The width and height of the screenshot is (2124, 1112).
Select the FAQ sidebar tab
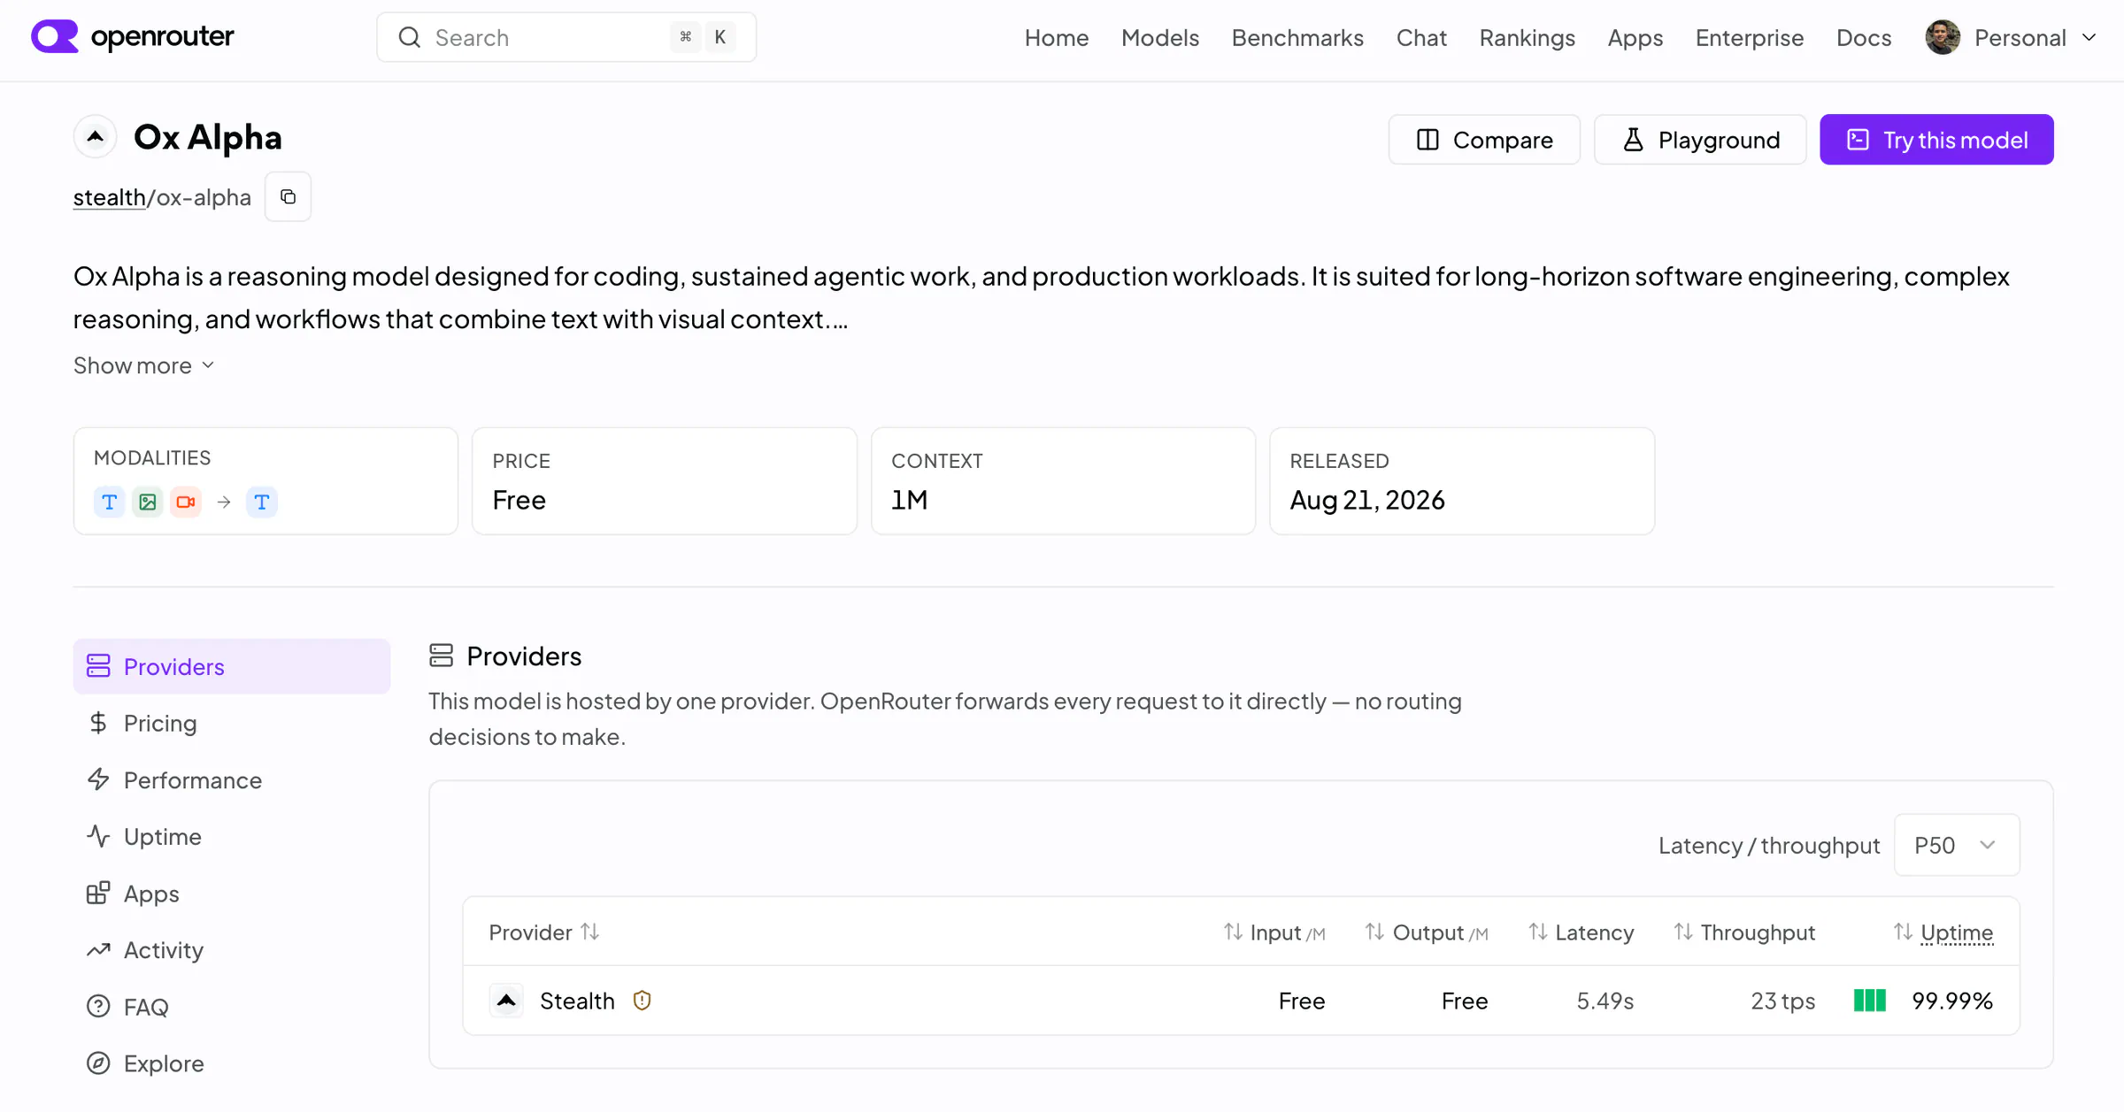(232, 1007)
